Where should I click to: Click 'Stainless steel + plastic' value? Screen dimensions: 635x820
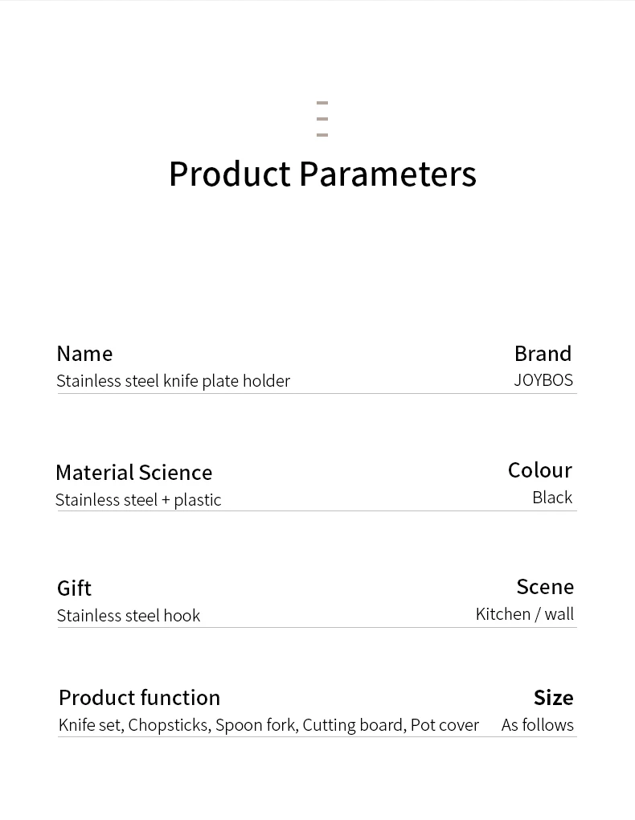[138, 500]
